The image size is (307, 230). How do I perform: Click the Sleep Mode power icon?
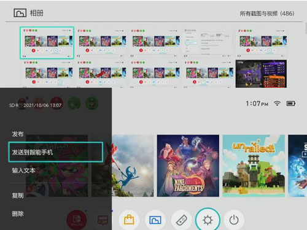[234, 220]
